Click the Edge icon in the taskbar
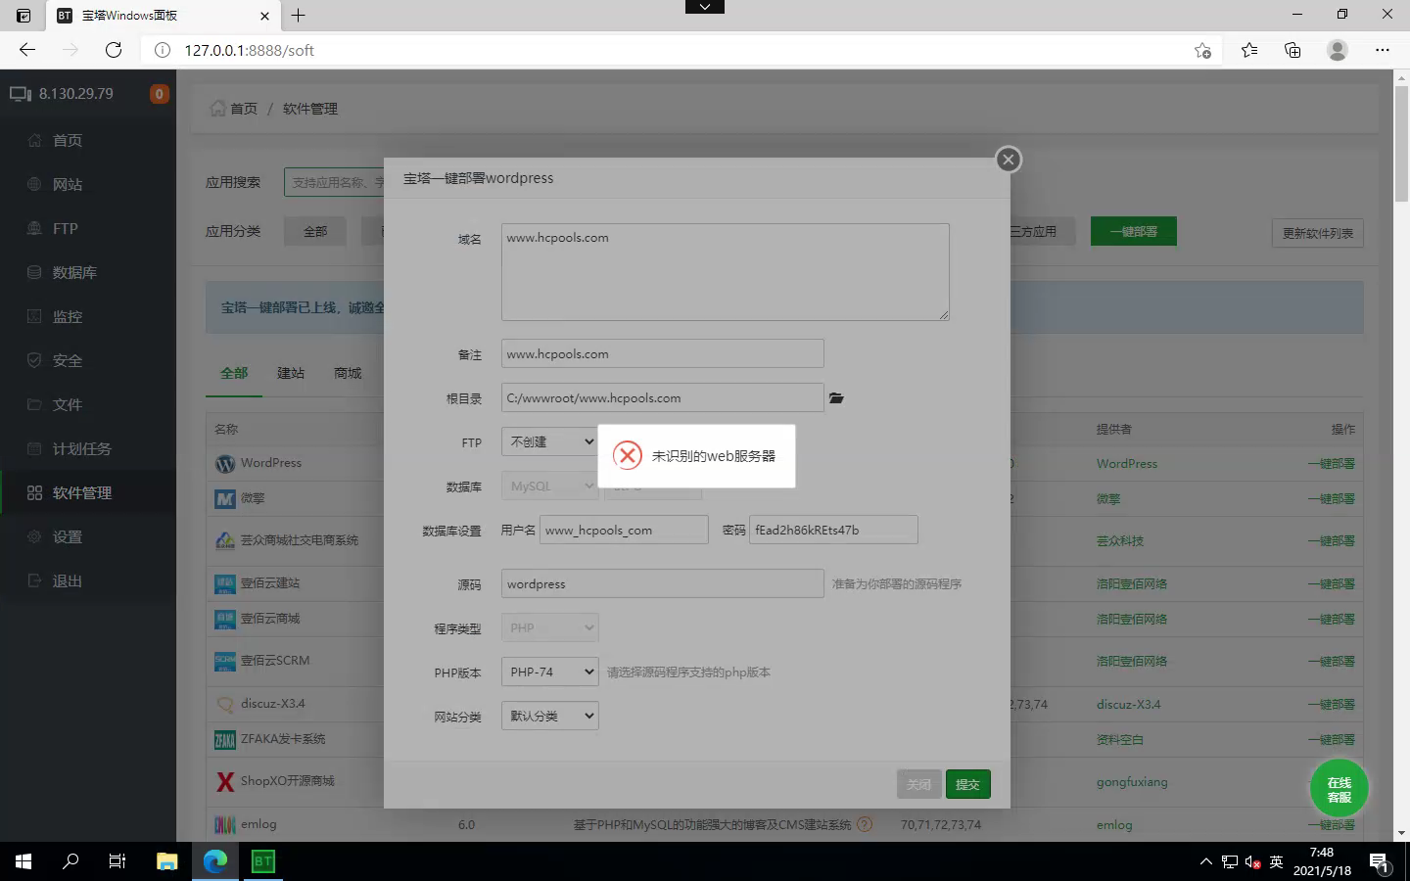The width and height of the screenshot is (1410, 881). click(215, 861)
